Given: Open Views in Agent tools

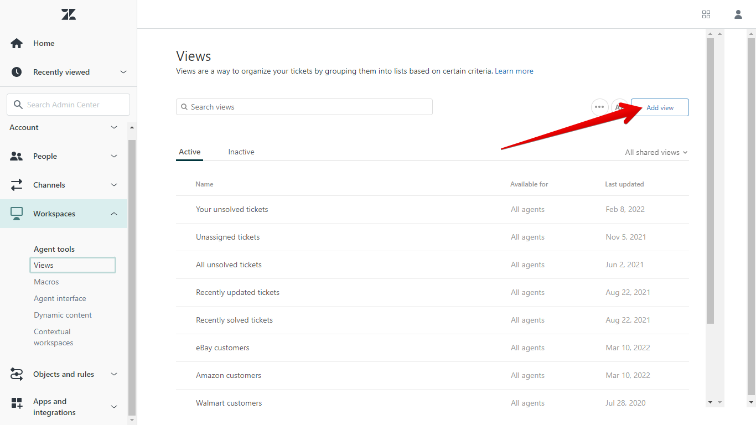Looking at the screenshot, I should [73, 265].
